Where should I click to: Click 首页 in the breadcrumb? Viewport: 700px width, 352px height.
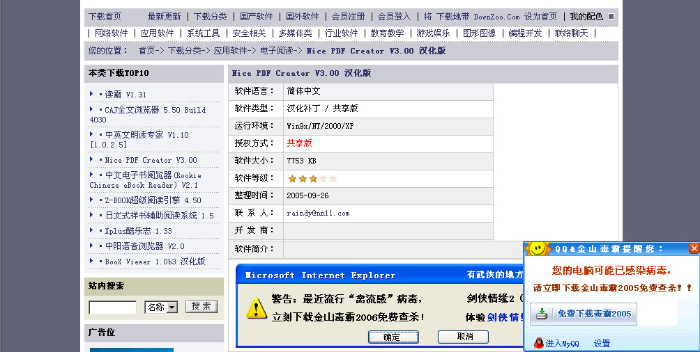146,51
